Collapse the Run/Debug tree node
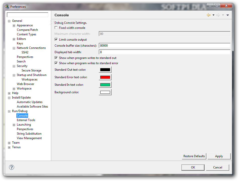This screenshot has width=239, height=181. click(9, 112)
